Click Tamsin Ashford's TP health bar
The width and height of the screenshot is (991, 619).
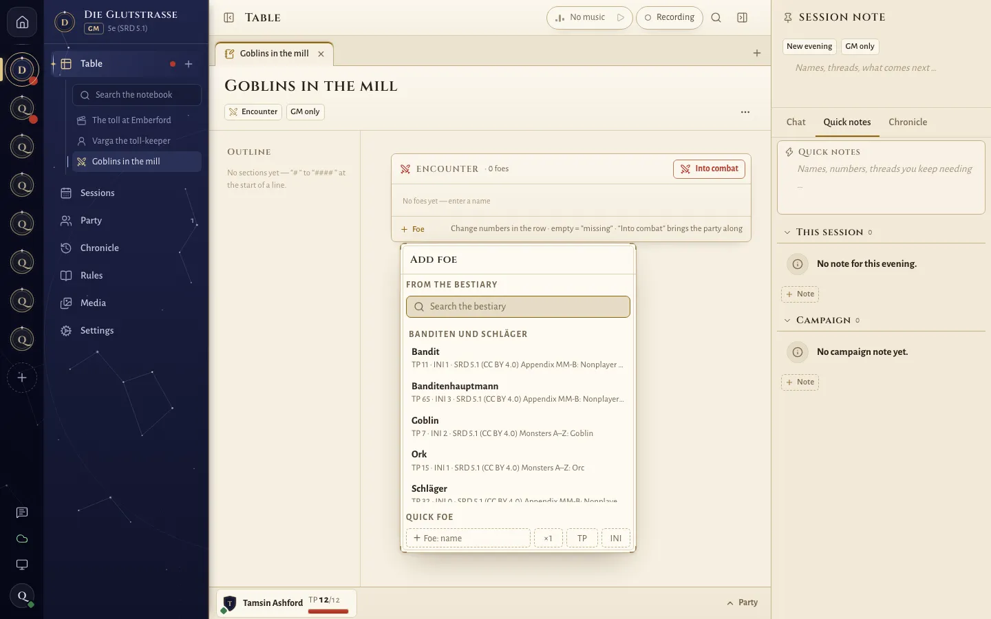tap(328, 611)
